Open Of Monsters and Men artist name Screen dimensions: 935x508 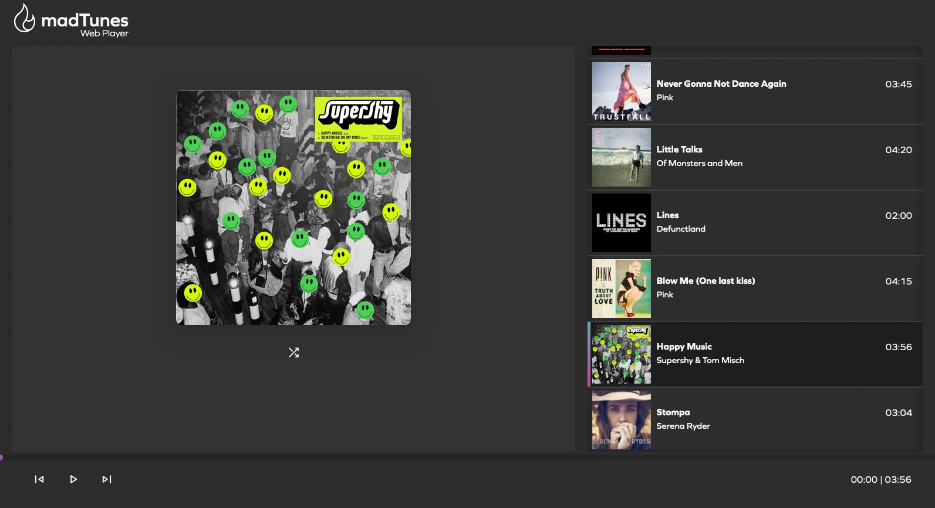pos(699,163)
